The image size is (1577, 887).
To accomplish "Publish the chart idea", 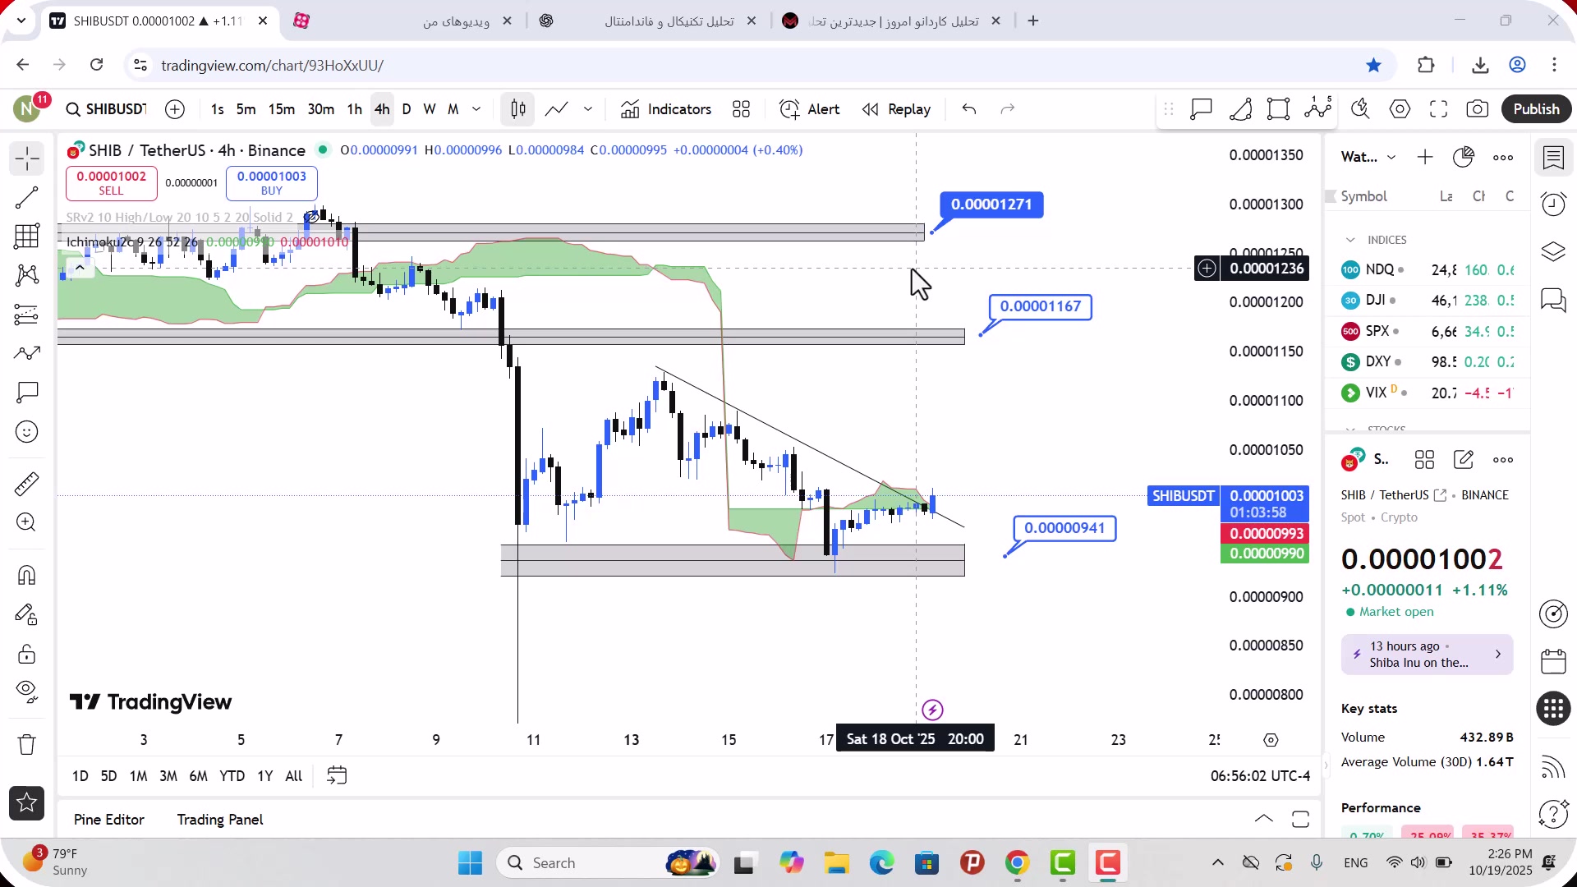I will (x=1536, y=109).
